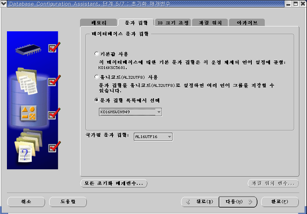
Task: Click the documents folder icon on database cylinder
Action: coord(27,81)
